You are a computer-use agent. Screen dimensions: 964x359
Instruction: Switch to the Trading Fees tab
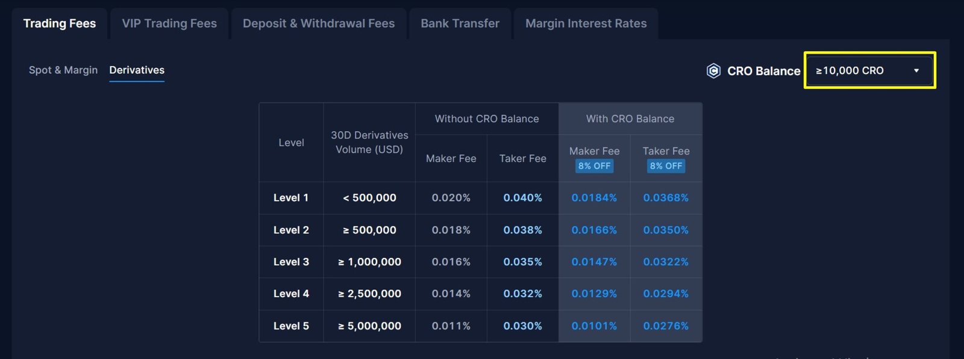coord(60,23)
